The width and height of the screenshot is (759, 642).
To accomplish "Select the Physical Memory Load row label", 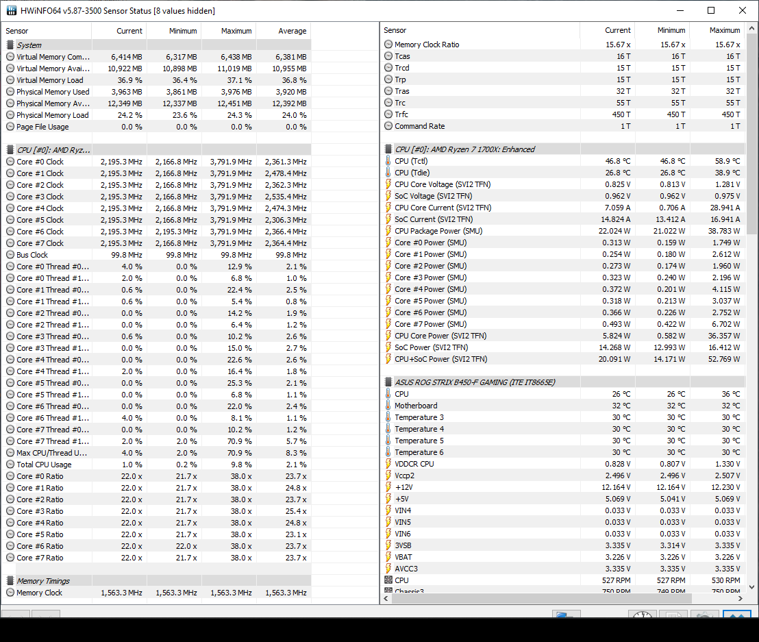I will (52, 114).
